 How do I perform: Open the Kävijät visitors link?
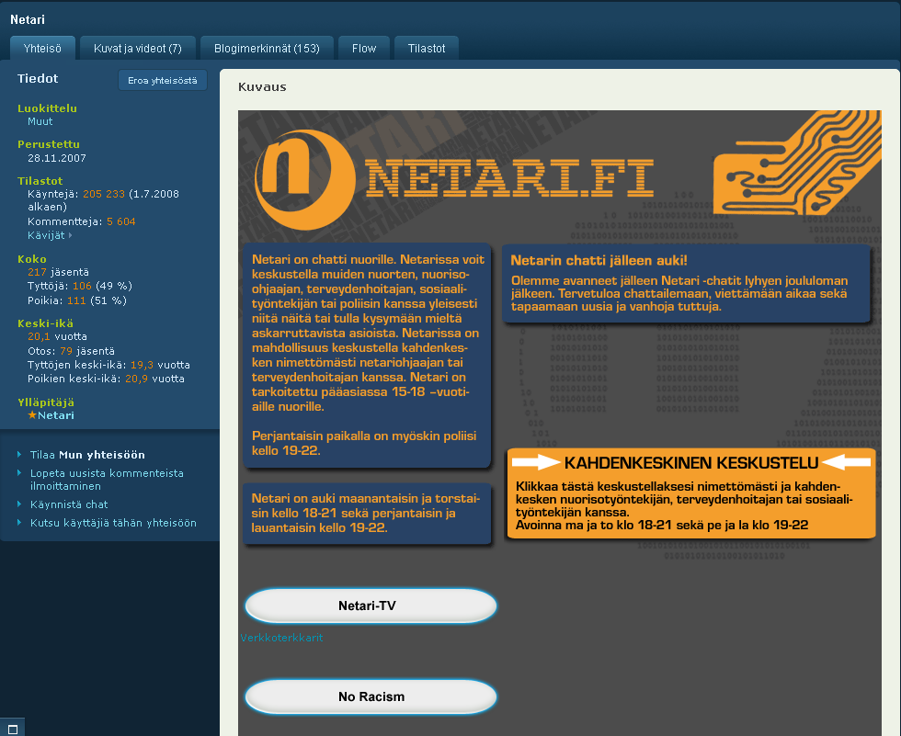click(46, 235)
